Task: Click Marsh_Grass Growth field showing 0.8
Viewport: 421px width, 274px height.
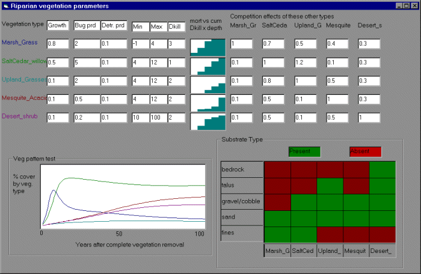Action: tap(58, 44)
